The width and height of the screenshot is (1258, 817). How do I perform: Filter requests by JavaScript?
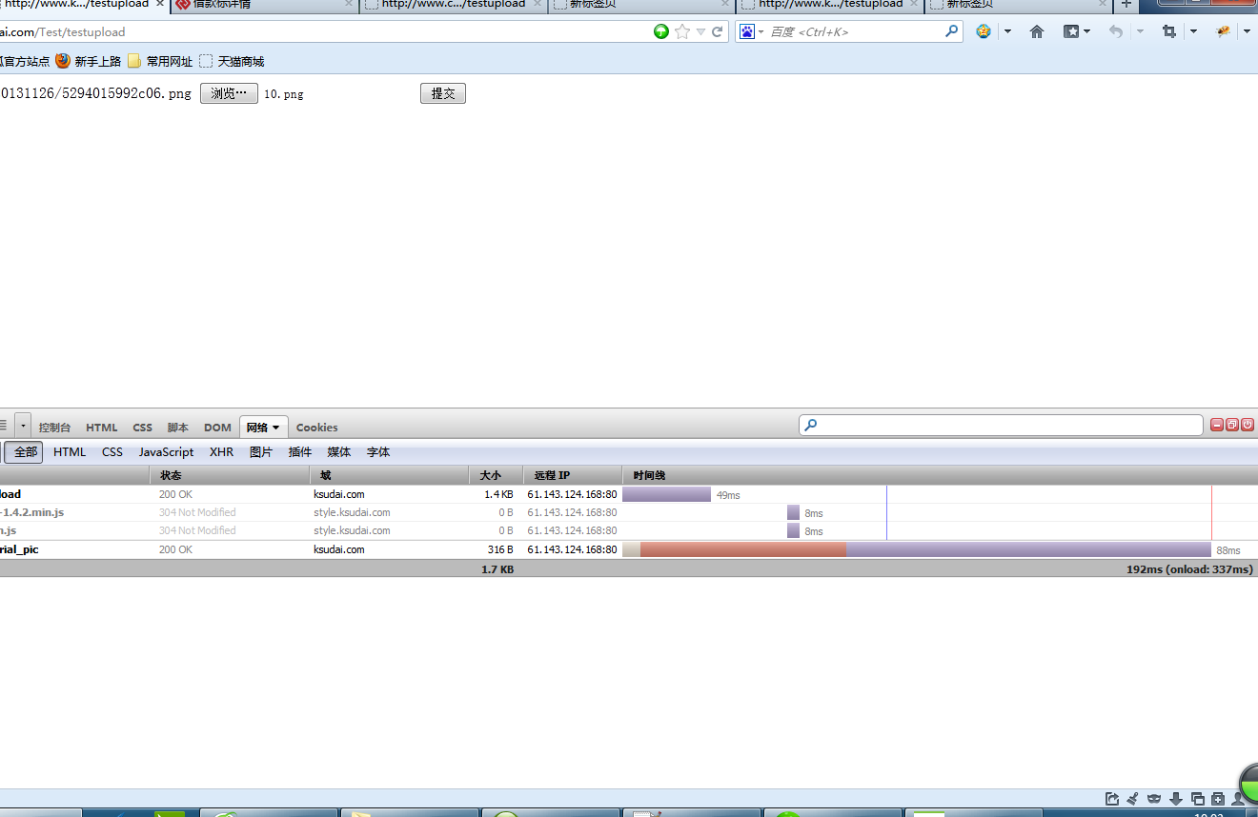point(166,452)
